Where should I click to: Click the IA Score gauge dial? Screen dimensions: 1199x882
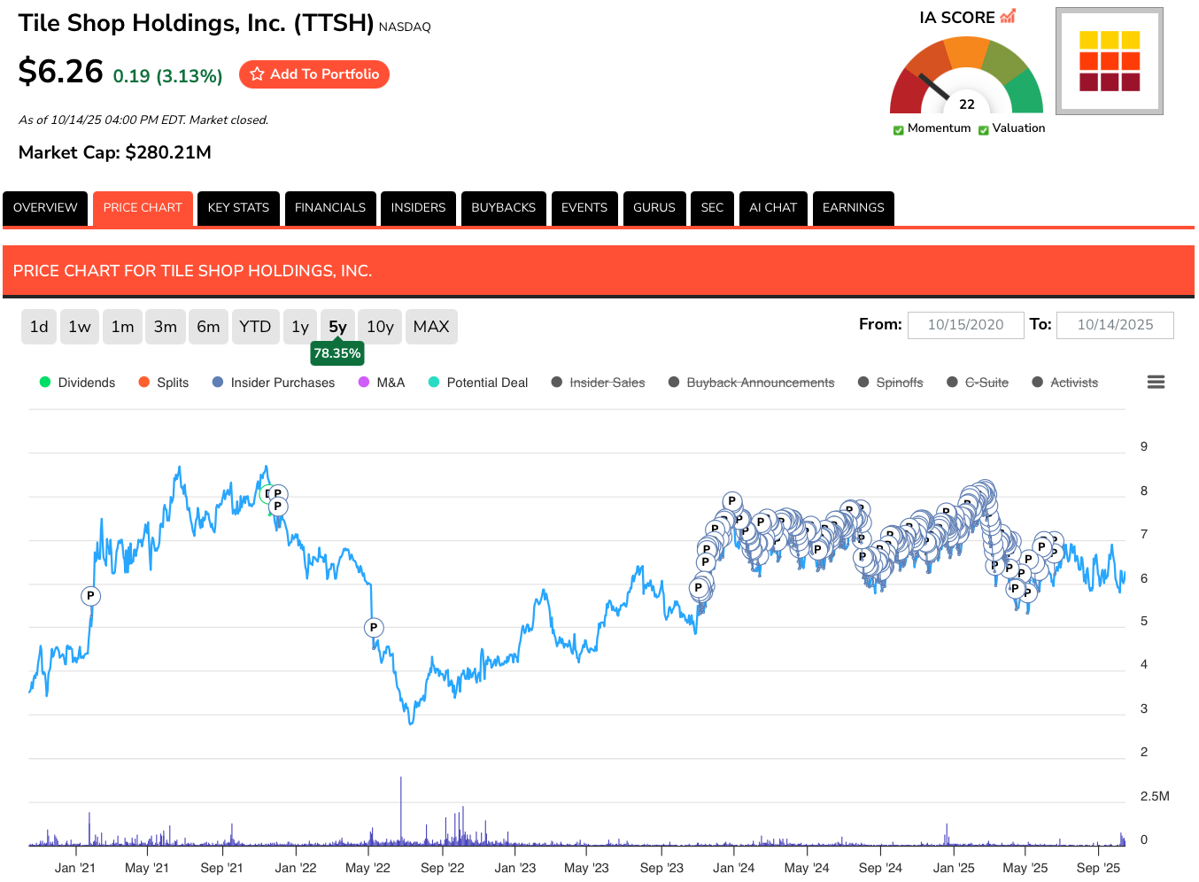click(x=966, y=78)
